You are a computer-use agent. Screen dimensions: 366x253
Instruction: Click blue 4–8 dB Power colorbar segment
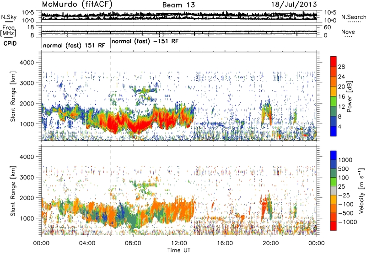pyautogui.click(x=334, y=121)
